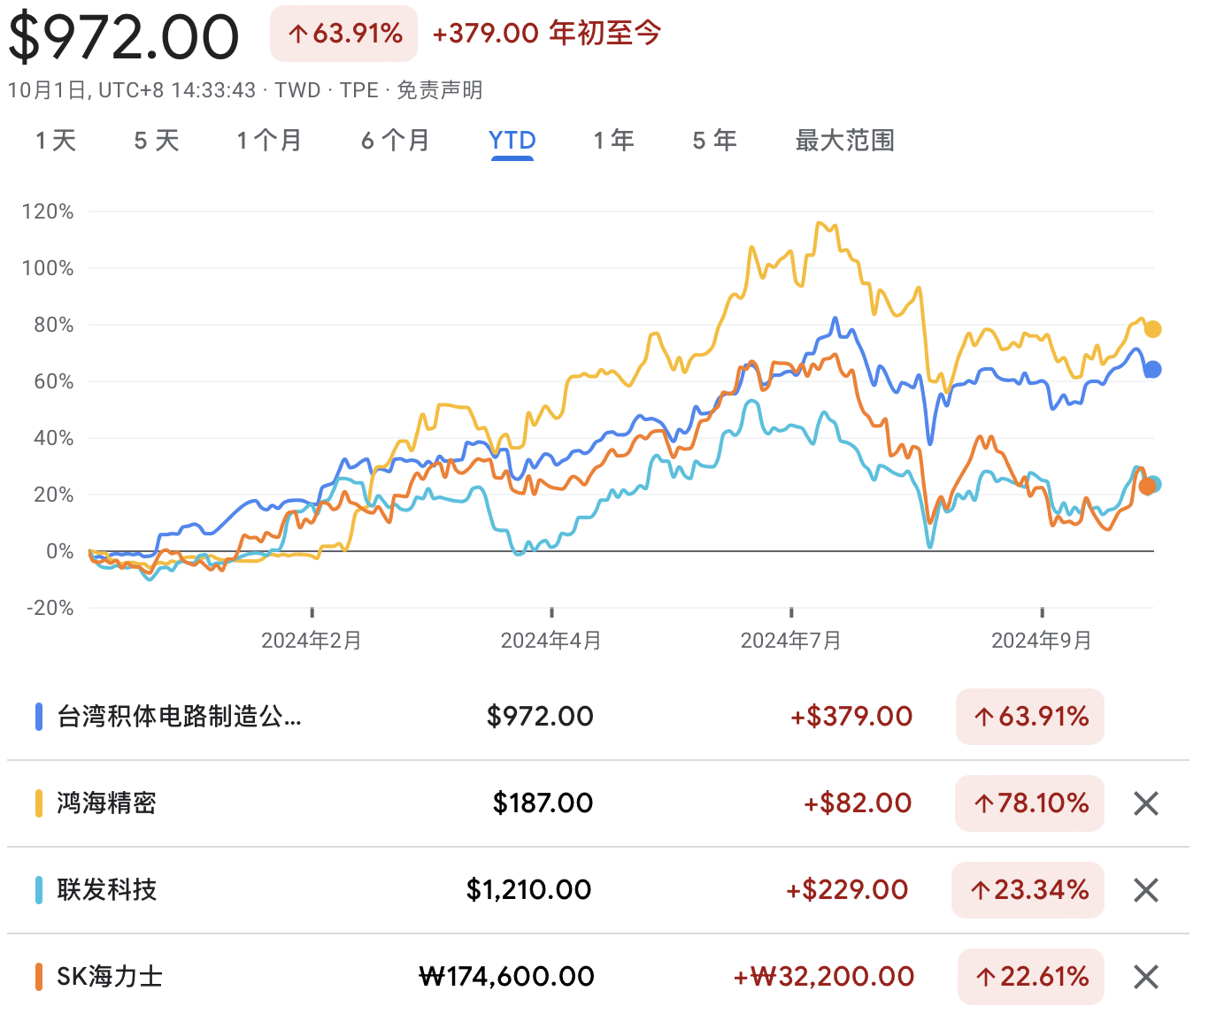Switch to the 1个月 range tab
This screenshot has width=1232, height=1014.
click(x=269, y=141)
